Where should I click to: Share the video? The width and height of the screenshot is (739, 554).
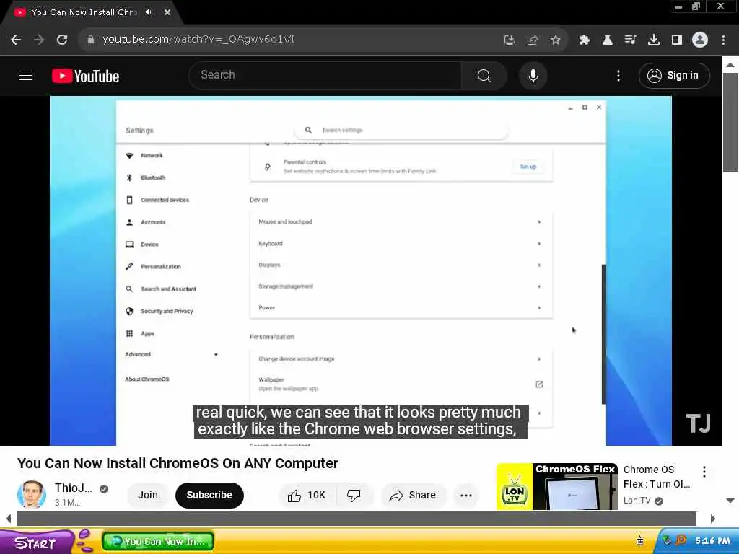pyautogui.click(x=413, y=495)
